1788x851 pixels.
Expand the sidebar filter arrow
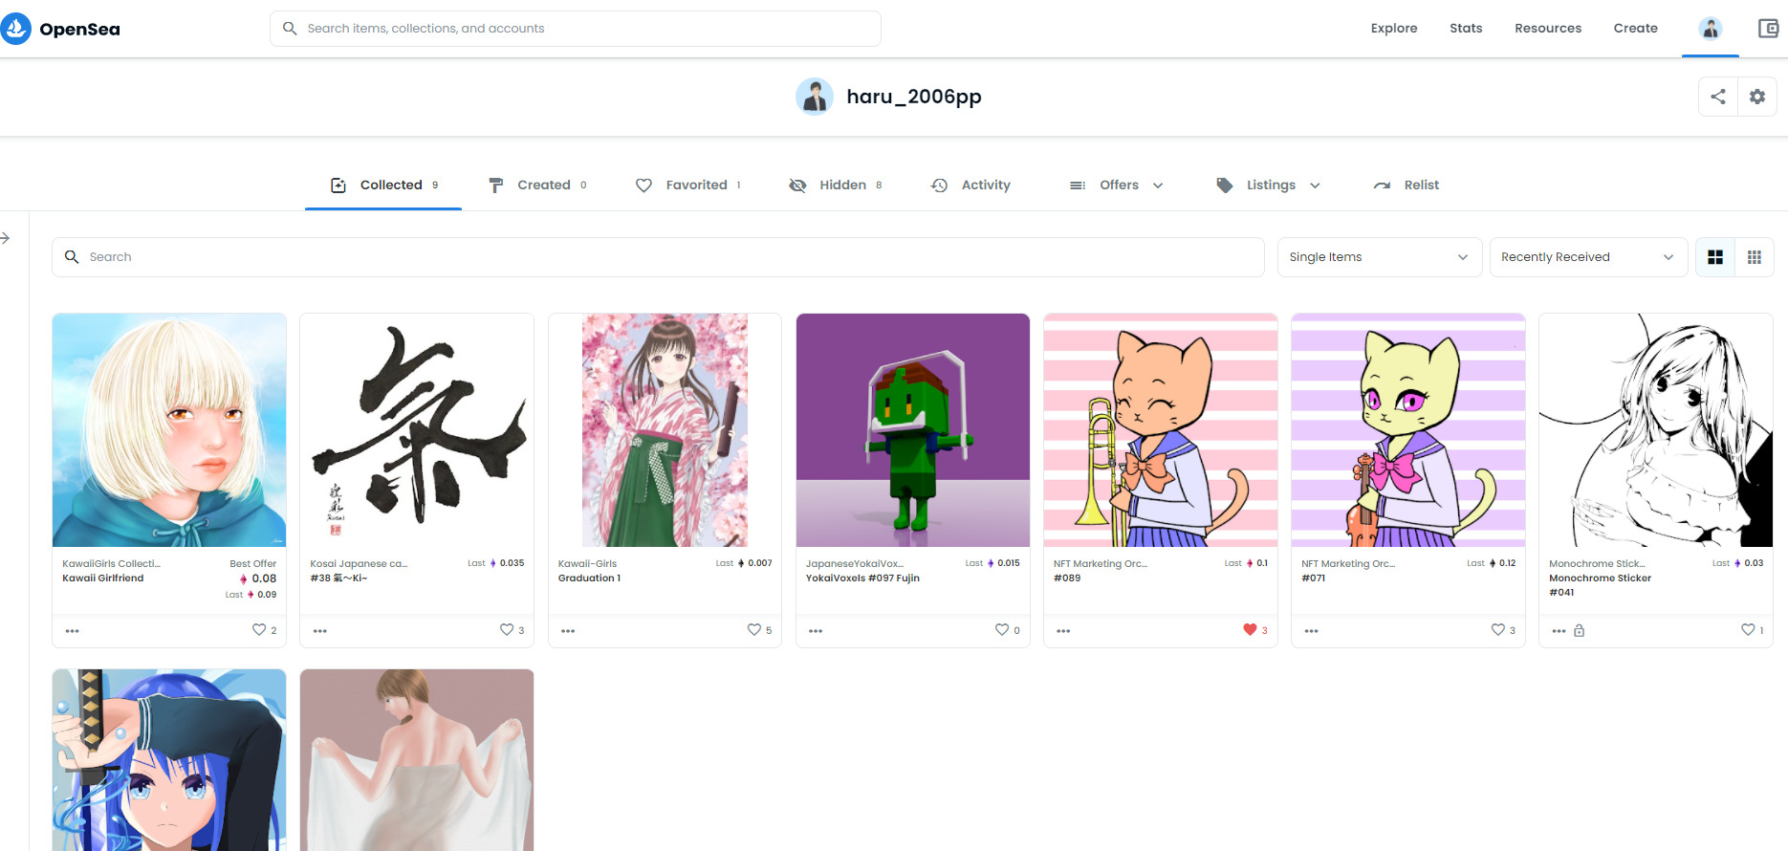click(6, 238)
